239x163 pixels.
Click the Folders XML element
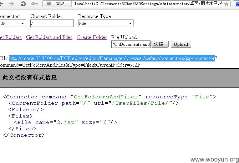click(26, 110)
